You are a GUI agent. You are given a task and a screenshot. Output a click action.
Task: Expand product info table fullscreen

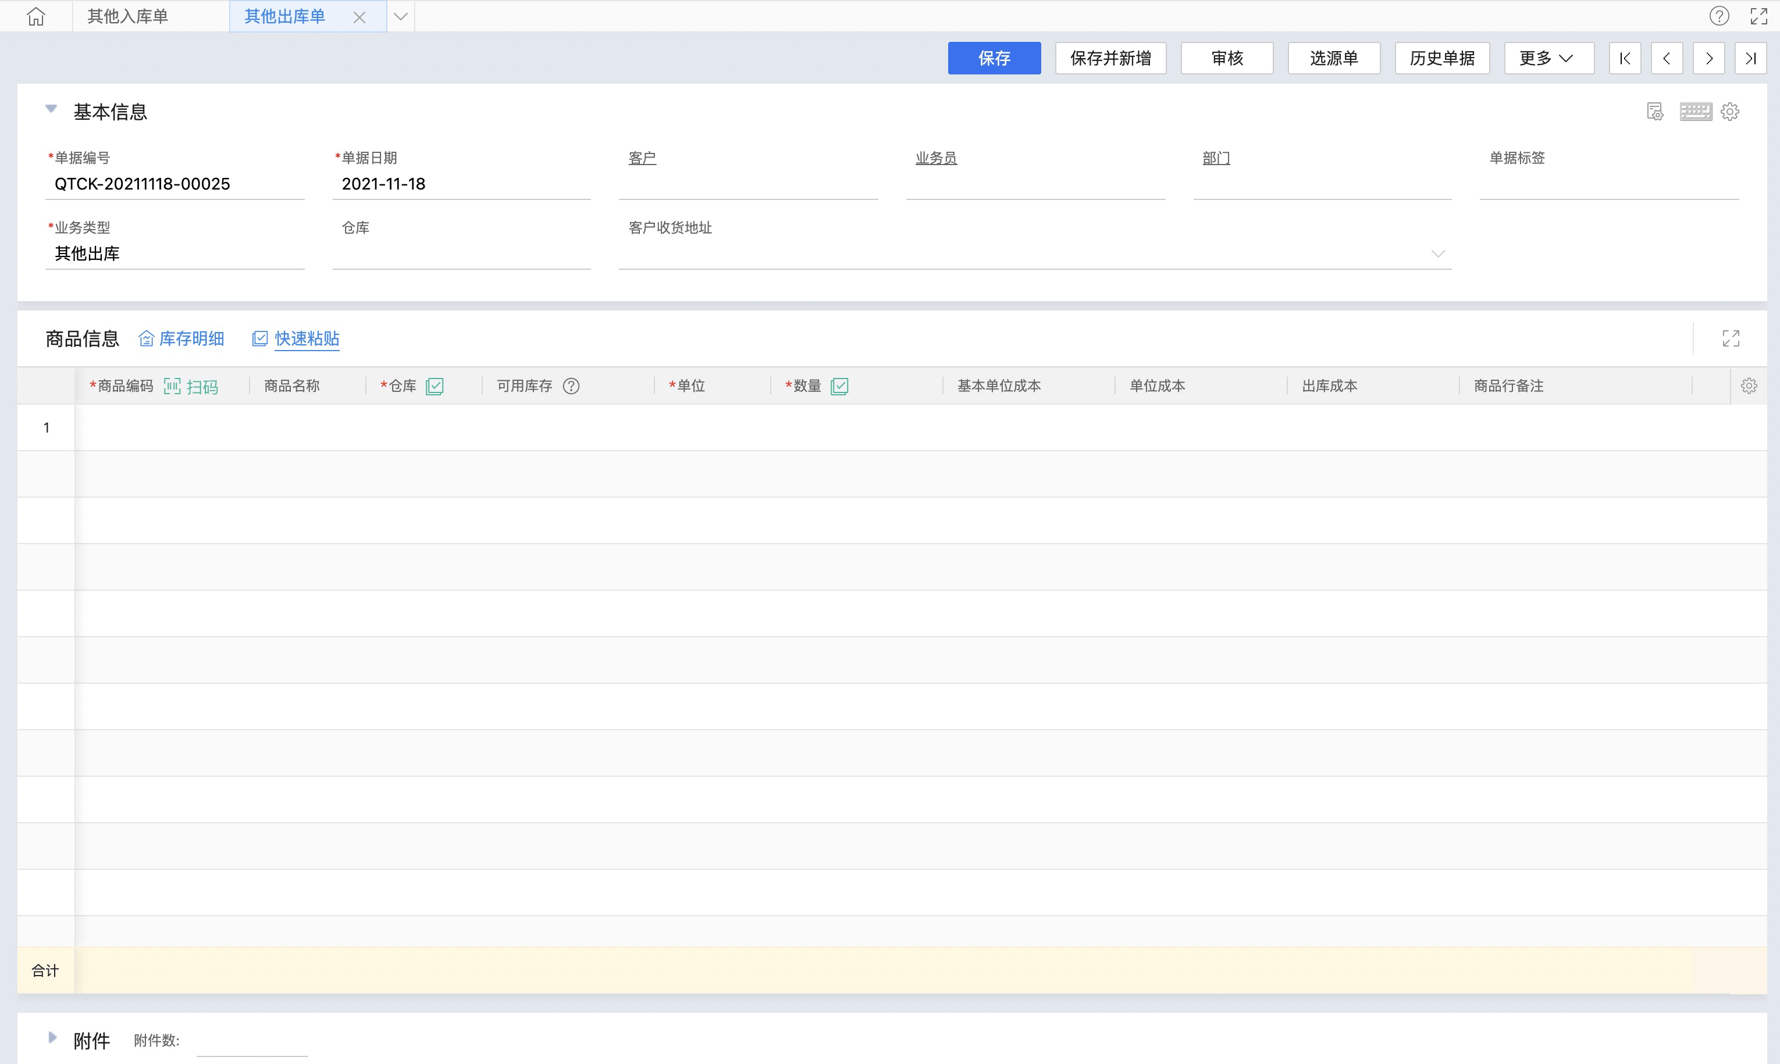(1731, 338)
